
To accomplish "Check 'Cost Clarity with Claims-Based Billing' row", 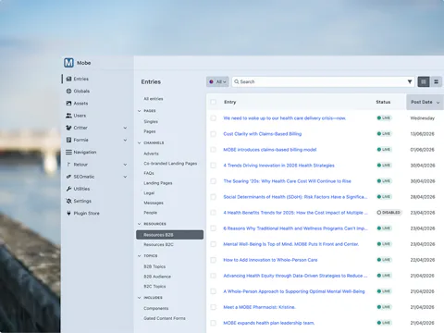I will (x=213, y=134).
